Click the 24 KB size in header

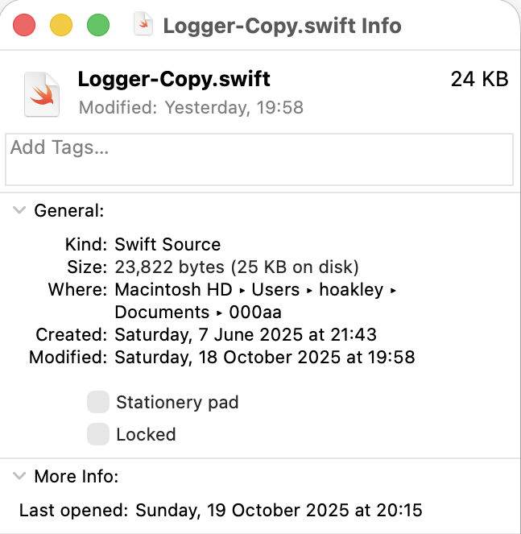pos(480,80)
